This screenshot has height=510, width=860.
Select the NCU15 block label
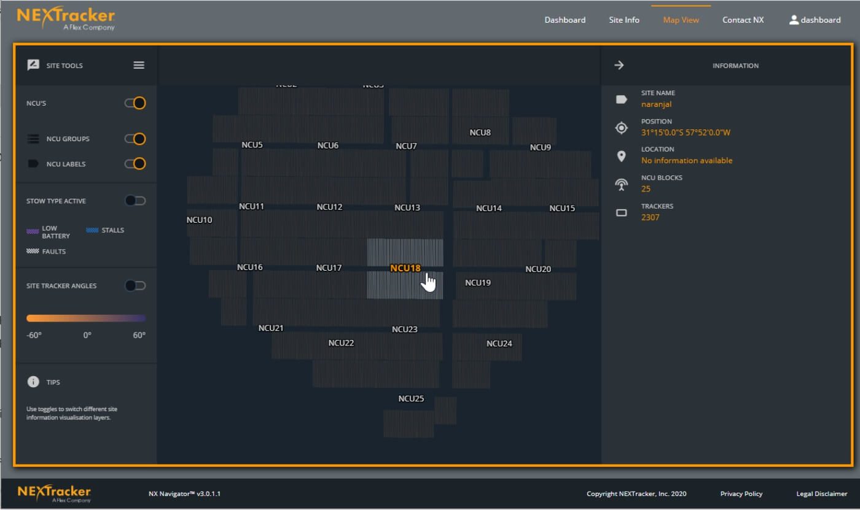(x=562, y=208)
